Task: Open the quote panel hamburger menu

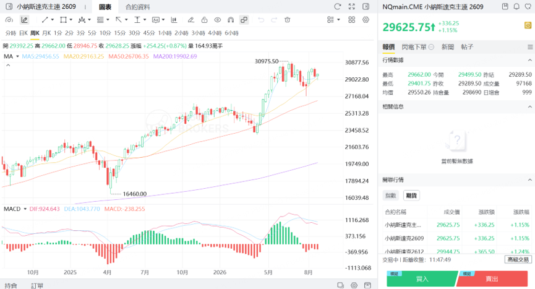Action: (530, 47)
